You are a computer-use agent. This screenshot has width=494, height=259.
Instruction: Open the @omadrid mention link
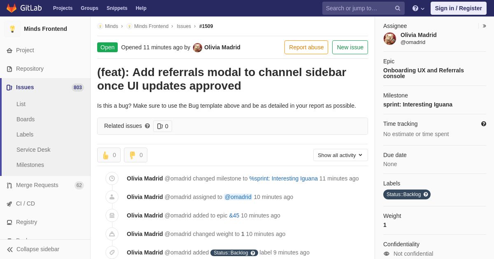238,197
